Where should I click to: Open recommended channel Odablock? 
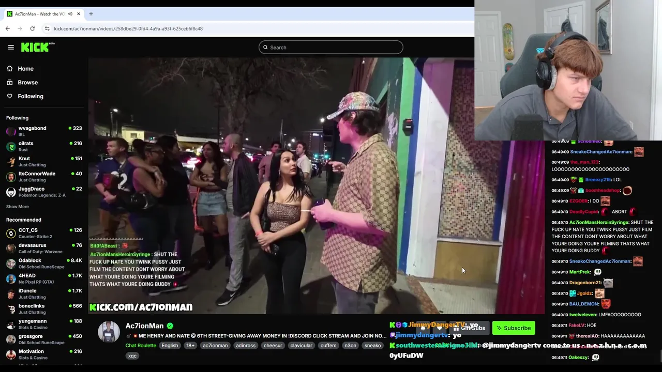(x=44, y=263)
